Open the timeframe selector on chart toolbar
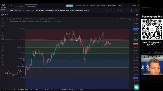The image size is (163, 91). tap(7, 19)
